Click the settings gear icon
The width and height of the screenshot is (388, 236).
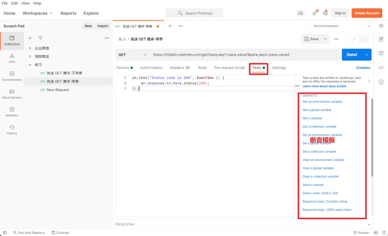[x=325, y=13]
